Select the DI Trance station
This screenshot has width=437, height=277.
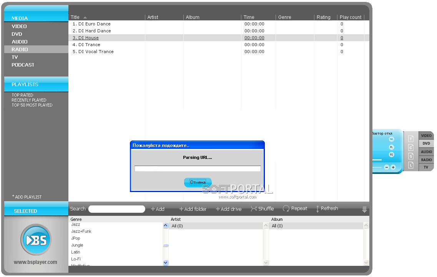(219, 45)
